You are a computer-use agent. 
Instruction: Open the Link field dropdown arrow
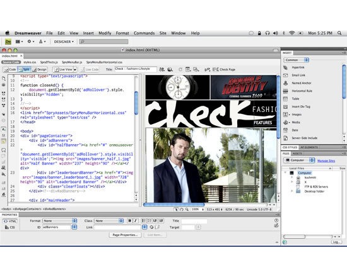144,227
